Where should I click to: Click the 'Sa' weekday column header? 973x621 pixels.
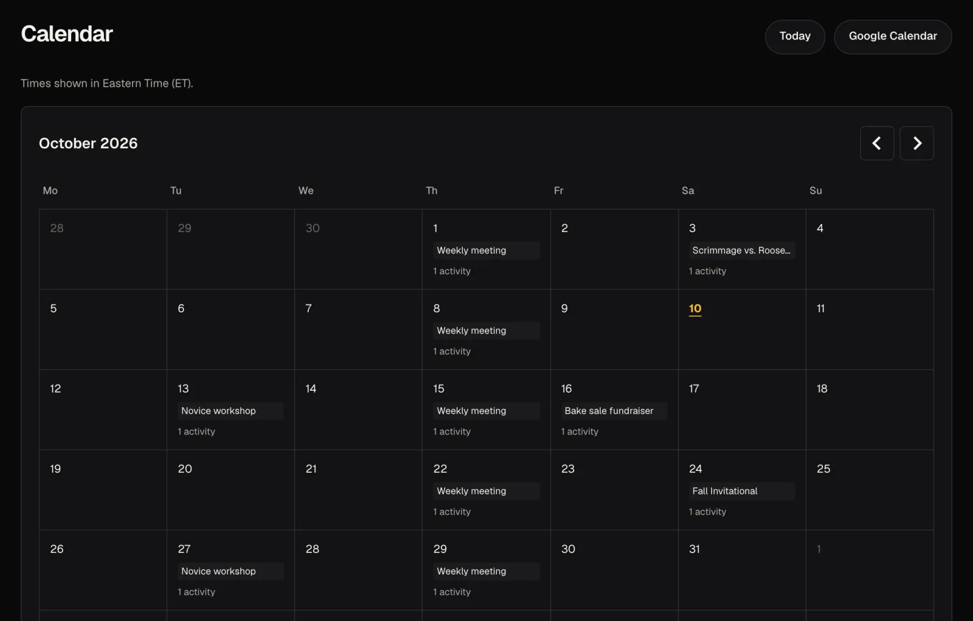pyautogui.click(x=688, y=191)
